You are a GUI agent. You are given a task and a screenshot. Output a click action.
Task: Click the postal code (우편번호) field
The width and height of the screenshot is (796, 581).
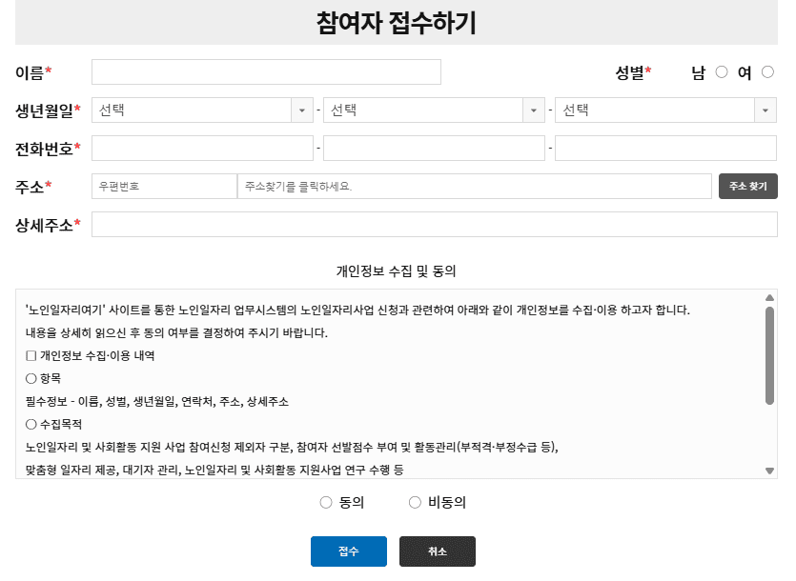[164, 187]
